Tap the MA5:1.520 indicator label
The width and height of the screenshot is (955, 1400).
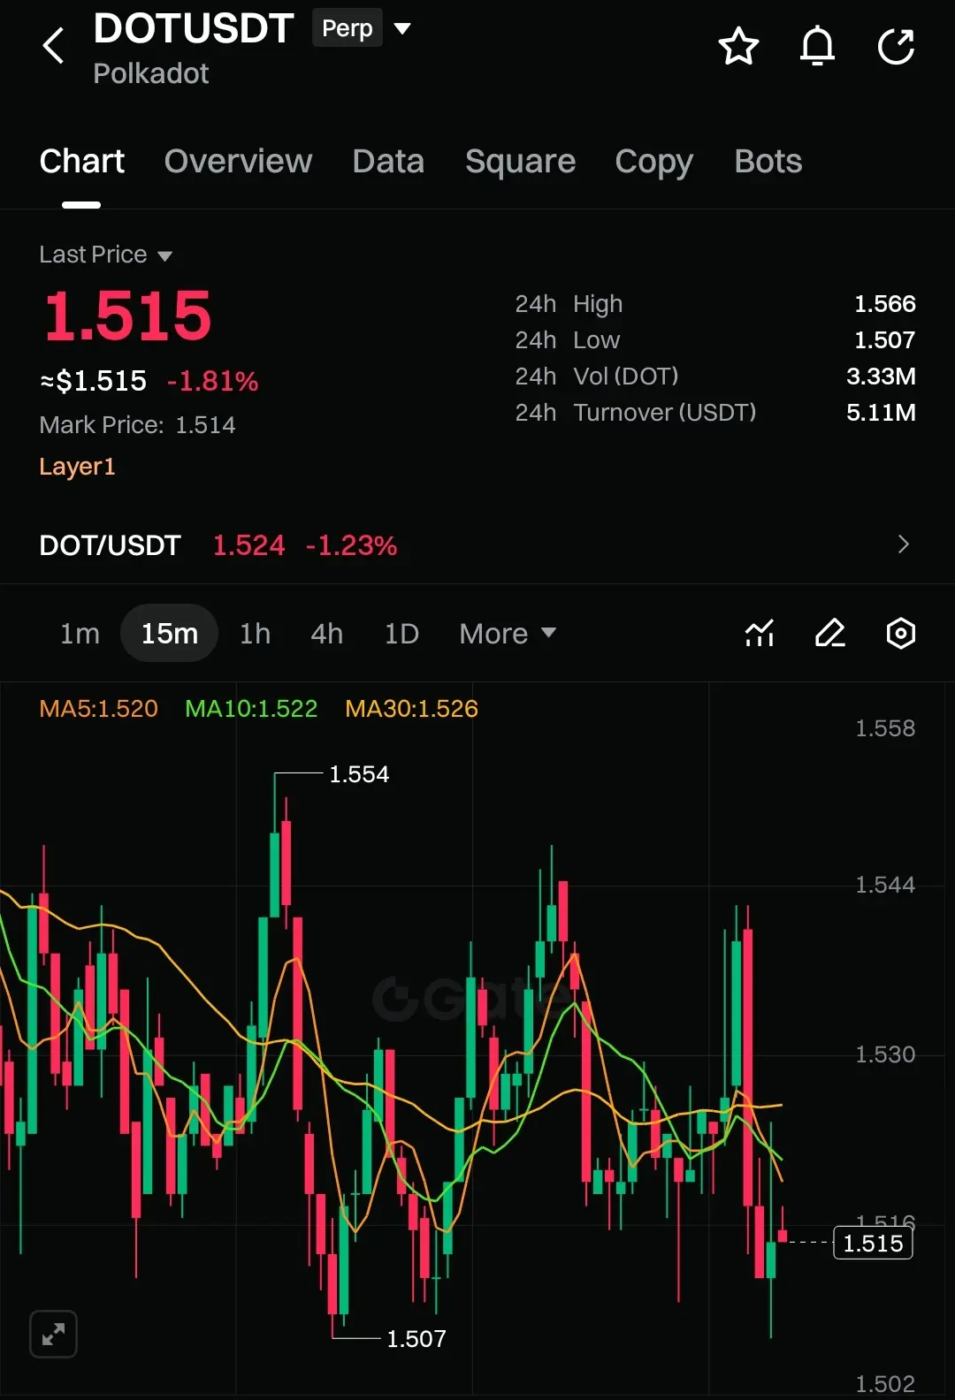pos(98,708)
